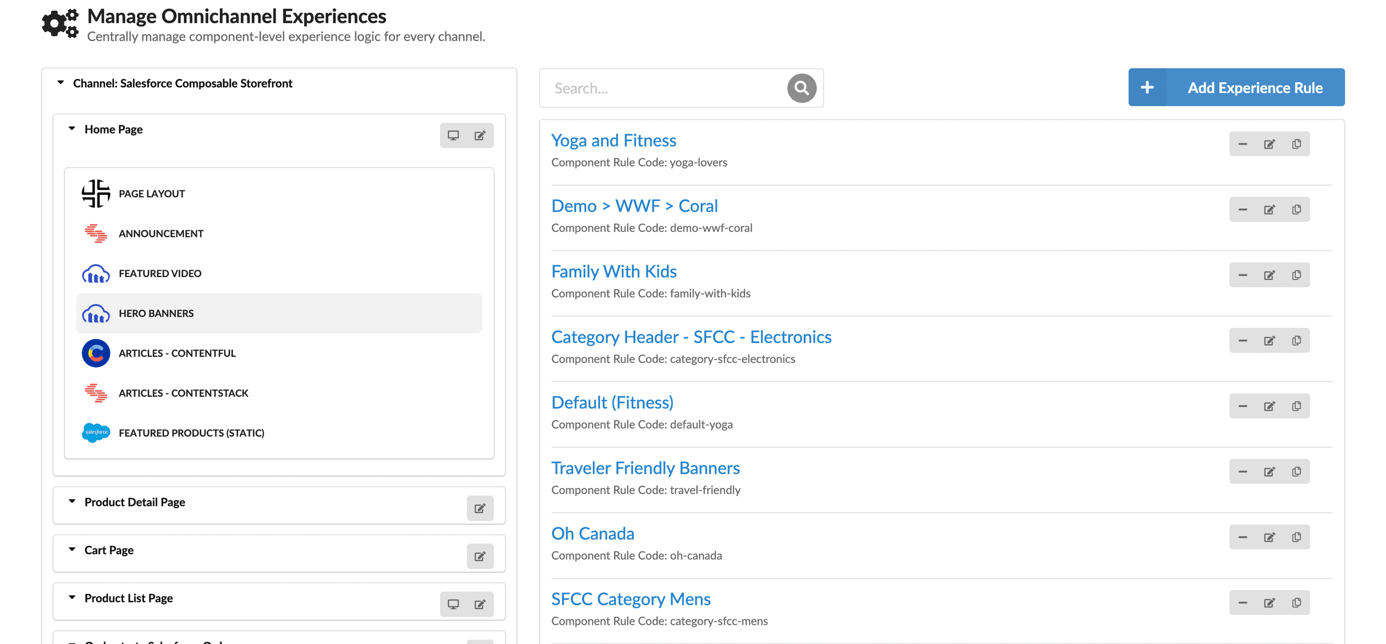Select the Featured Video component
This screenshot has height=644, width=1386.
pyautogui.click(x=279, y=273)
